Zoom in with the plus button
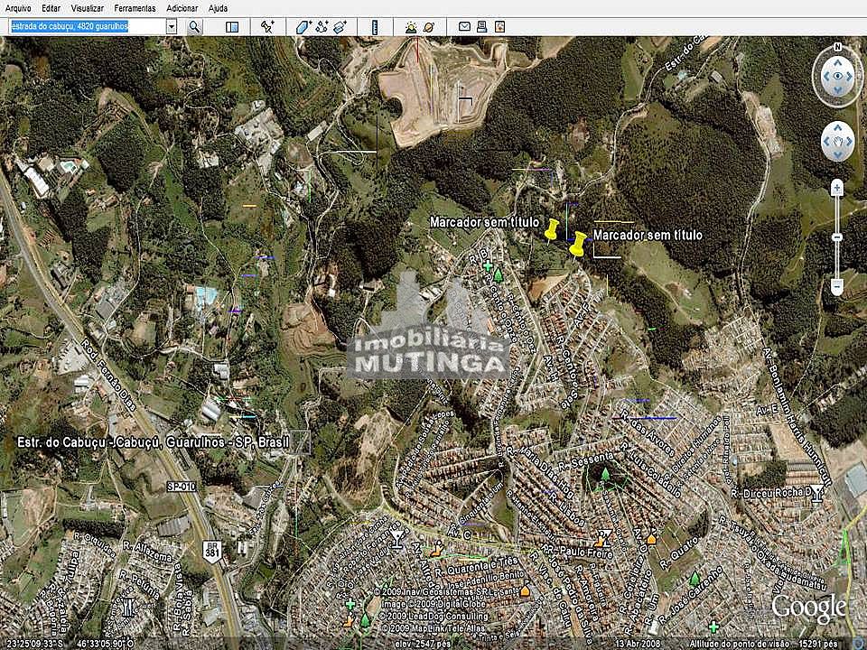Screen dimensions: 867x650 click(x=837, y=189)
